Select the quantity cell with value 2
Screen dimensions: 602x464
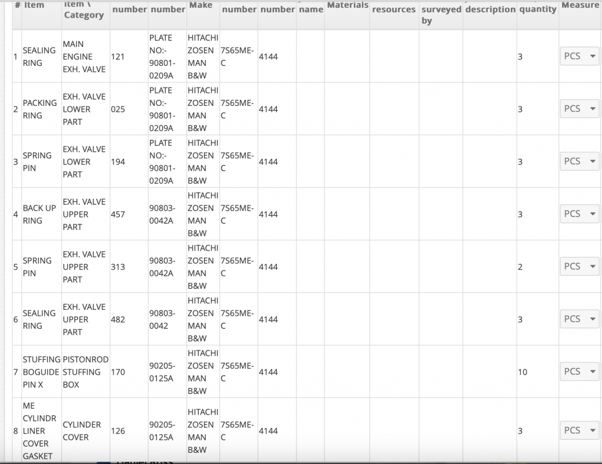536,267
